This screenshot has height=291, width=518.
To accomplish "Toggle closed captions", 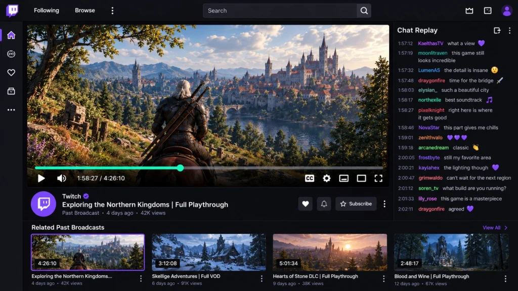I will [310, 178].
